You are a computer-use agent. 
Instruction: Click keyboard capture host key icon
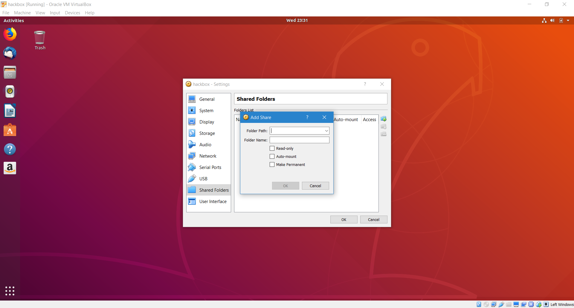pos(546,304)
